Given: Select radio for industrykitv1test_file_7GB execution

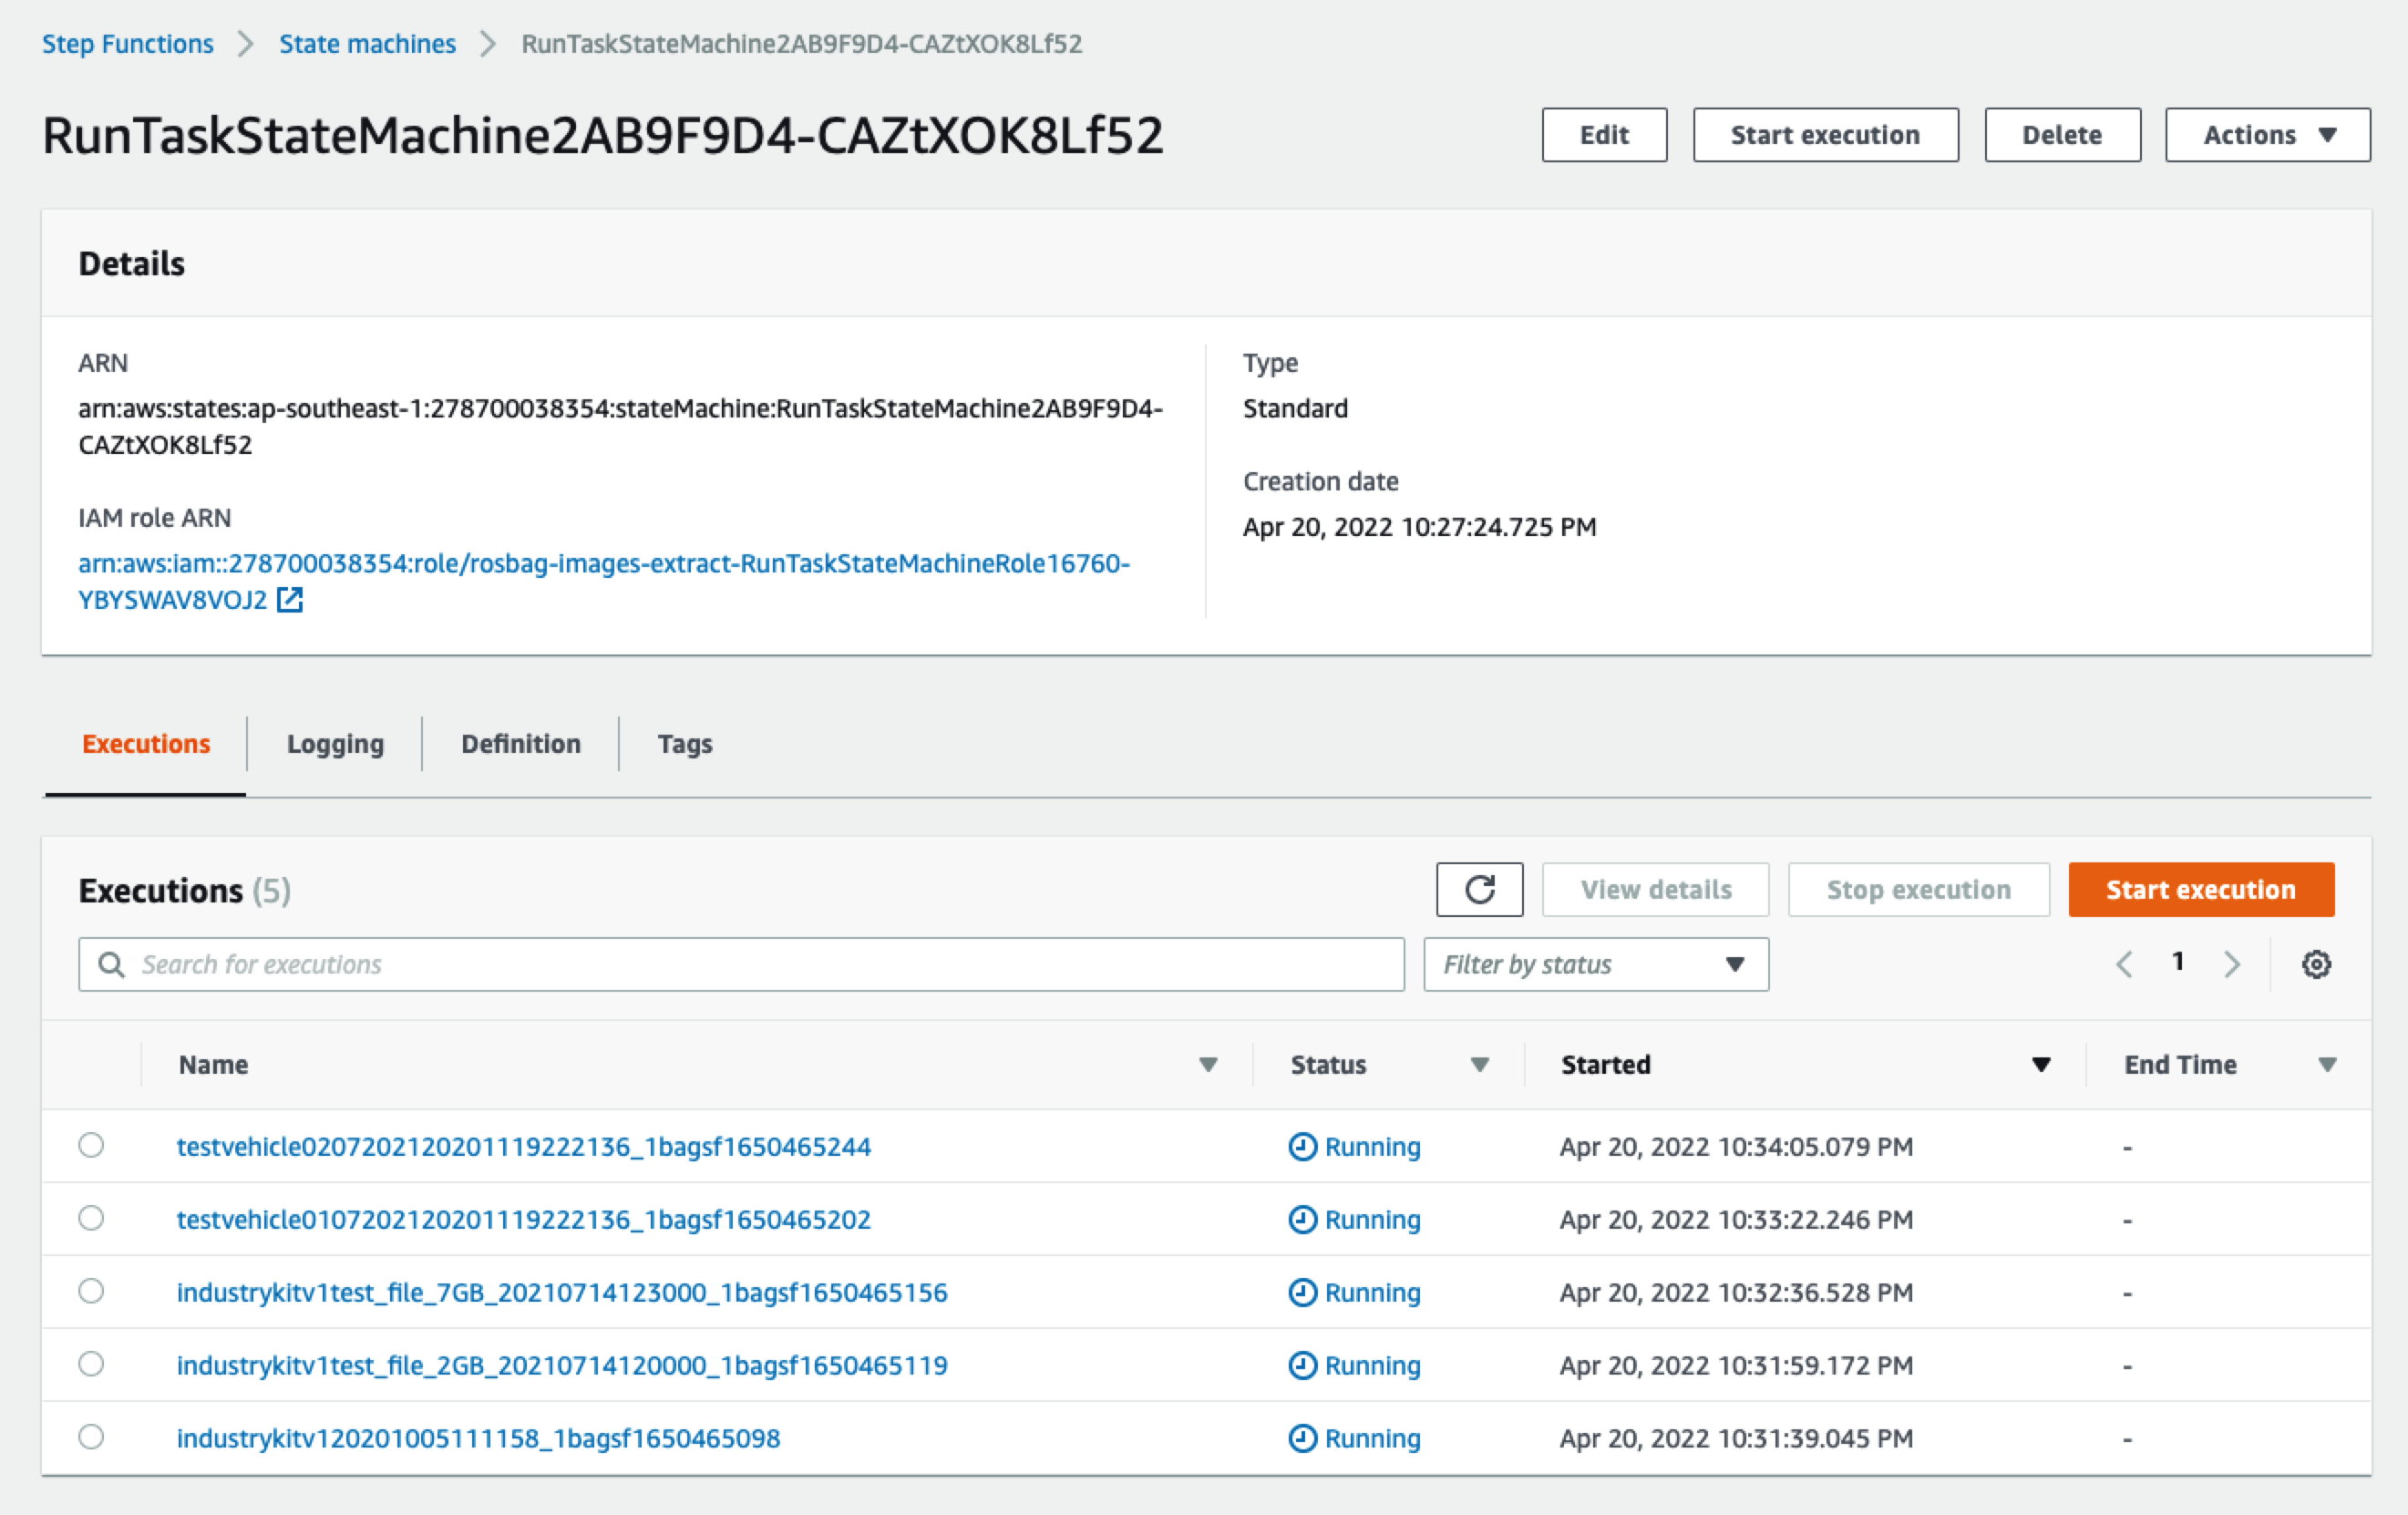Looking at the screenshot, I should pos(91,1291).
